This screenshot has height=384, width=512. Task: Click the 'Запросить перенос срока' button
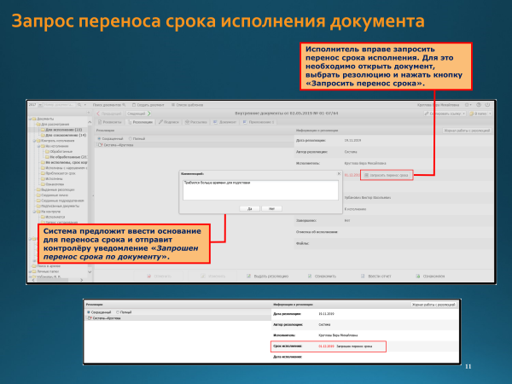[x=387, y=174]
